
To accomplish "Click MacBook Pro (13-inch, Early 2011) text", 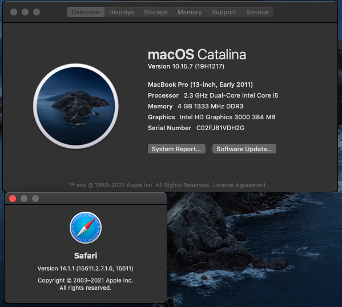I will coord(200,84).
